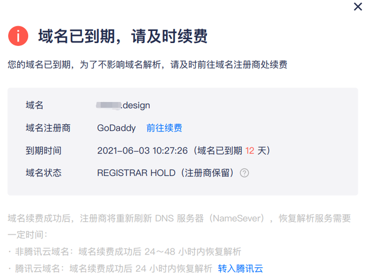This screenshot has height=276, width=367.
Task: Click the 您的域名已到期 description sentence
Action: pyautogui.click(x=148, y=64)
